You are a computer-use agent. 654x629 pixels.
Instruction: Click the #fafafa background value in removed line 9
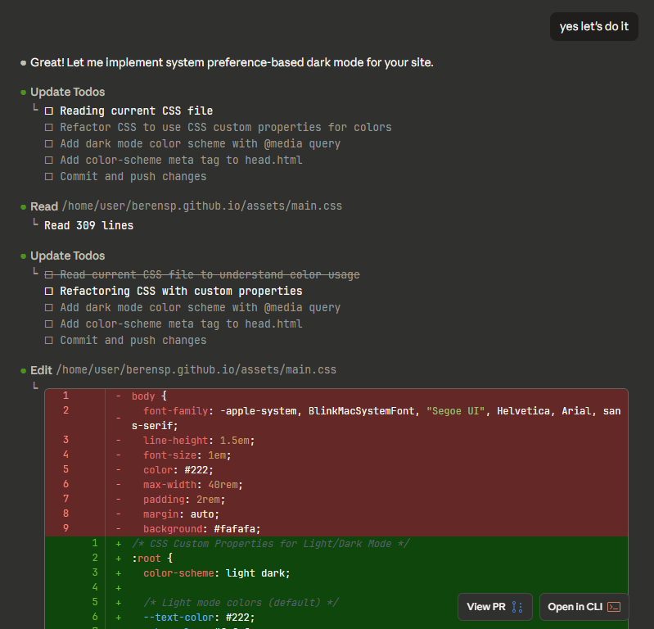pos(237,528)
